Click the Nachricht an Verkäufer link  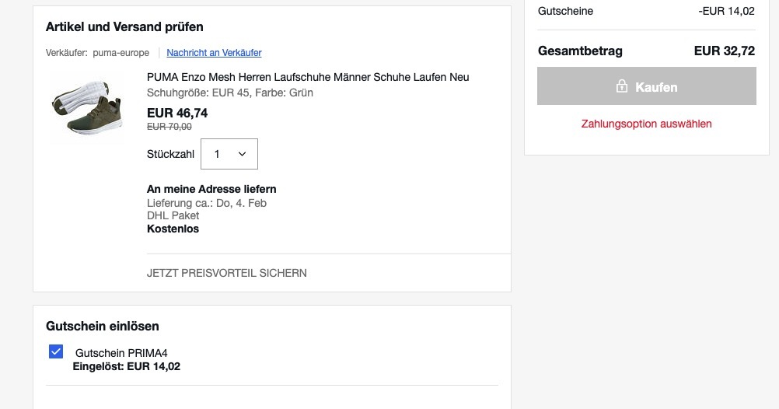(214, 53)
